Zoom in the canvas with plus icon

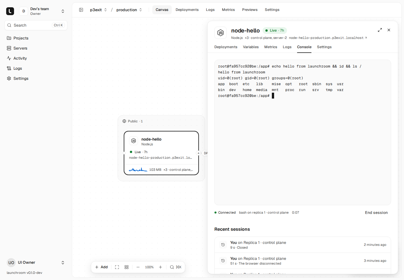click(160, 267)
